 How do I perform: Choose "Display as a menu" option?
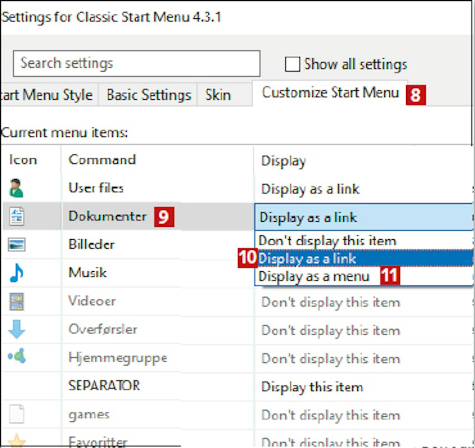coord(314,276)
